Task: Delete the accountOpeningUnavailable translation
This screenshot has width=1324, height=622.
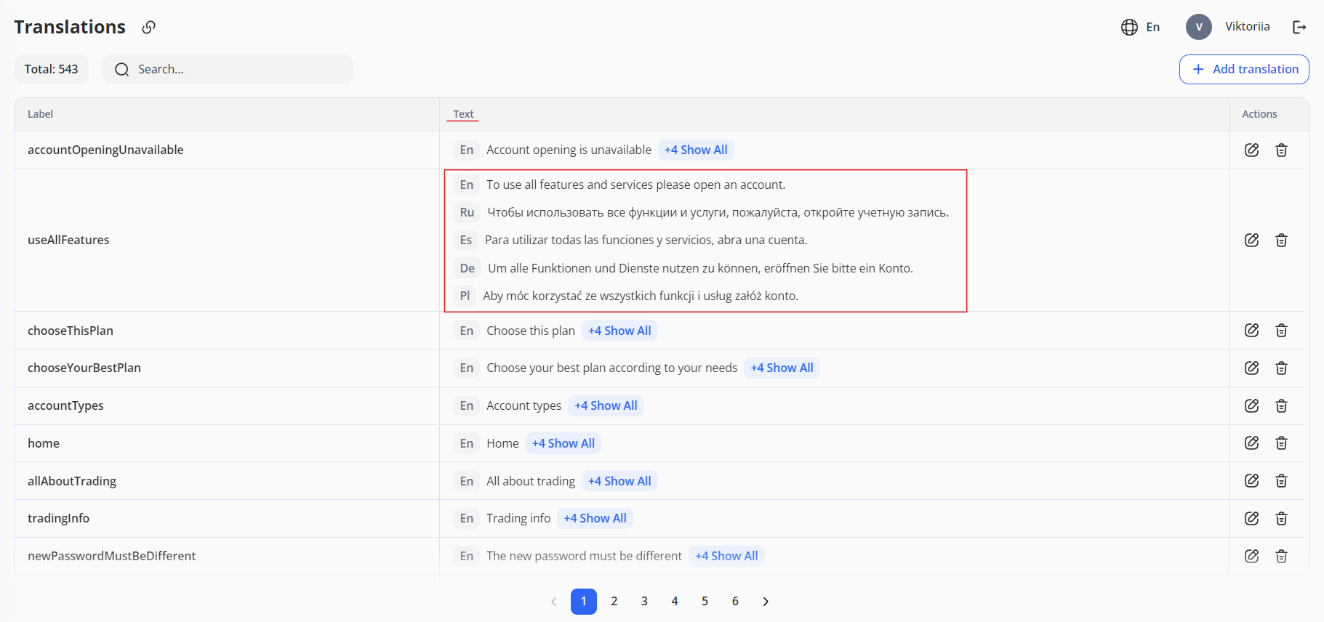Action: coord(1281,150)
